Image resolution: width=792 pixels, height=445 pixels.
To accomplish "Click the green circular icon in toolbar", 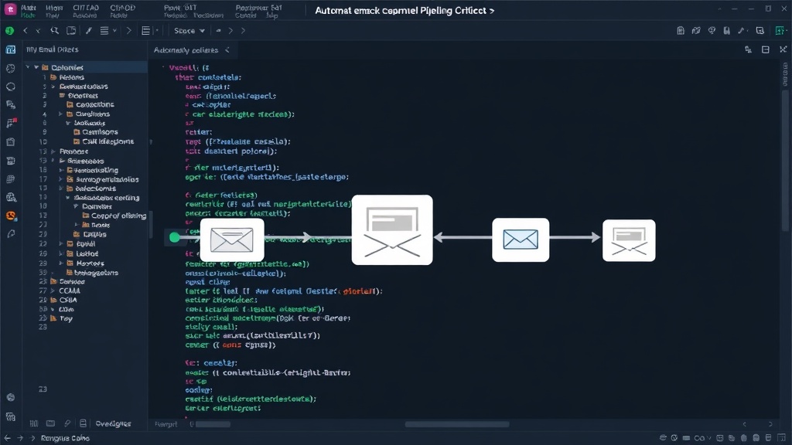I will [9, 31].
